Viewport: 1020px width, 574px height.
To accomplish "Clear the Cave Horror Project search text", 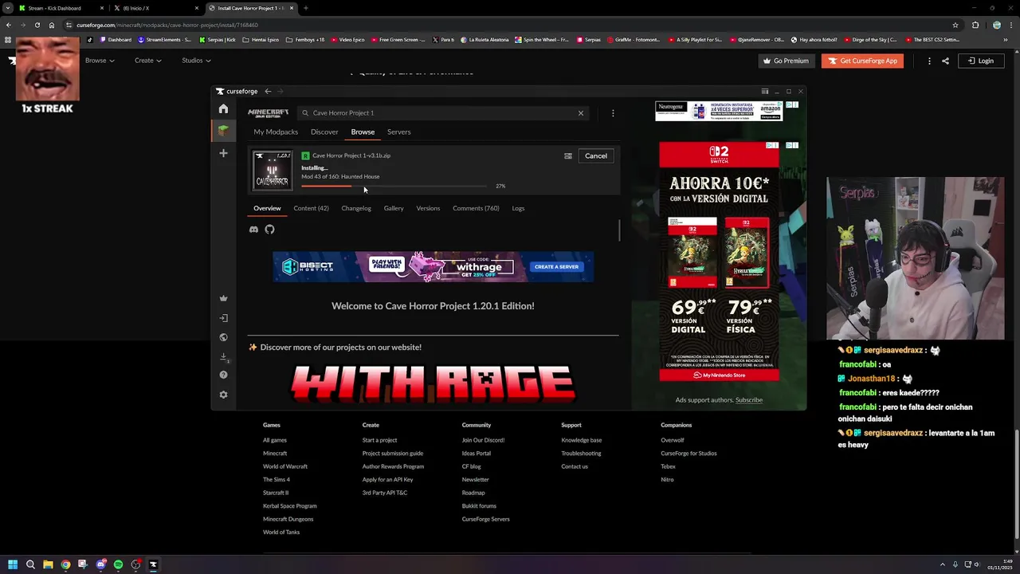I will [x=581, y=113].
